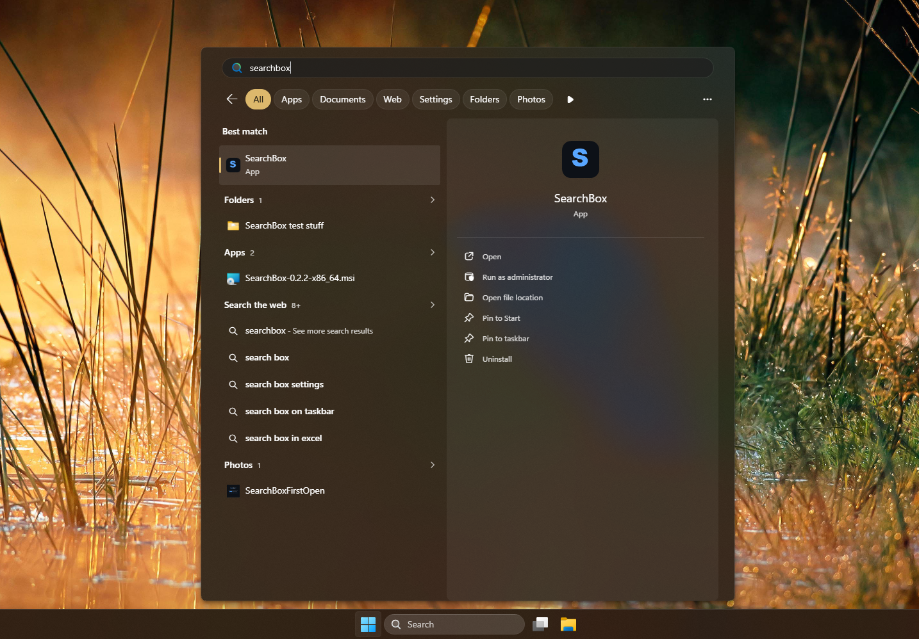Expand the Folders results section chevron

(x=433, y=200)
